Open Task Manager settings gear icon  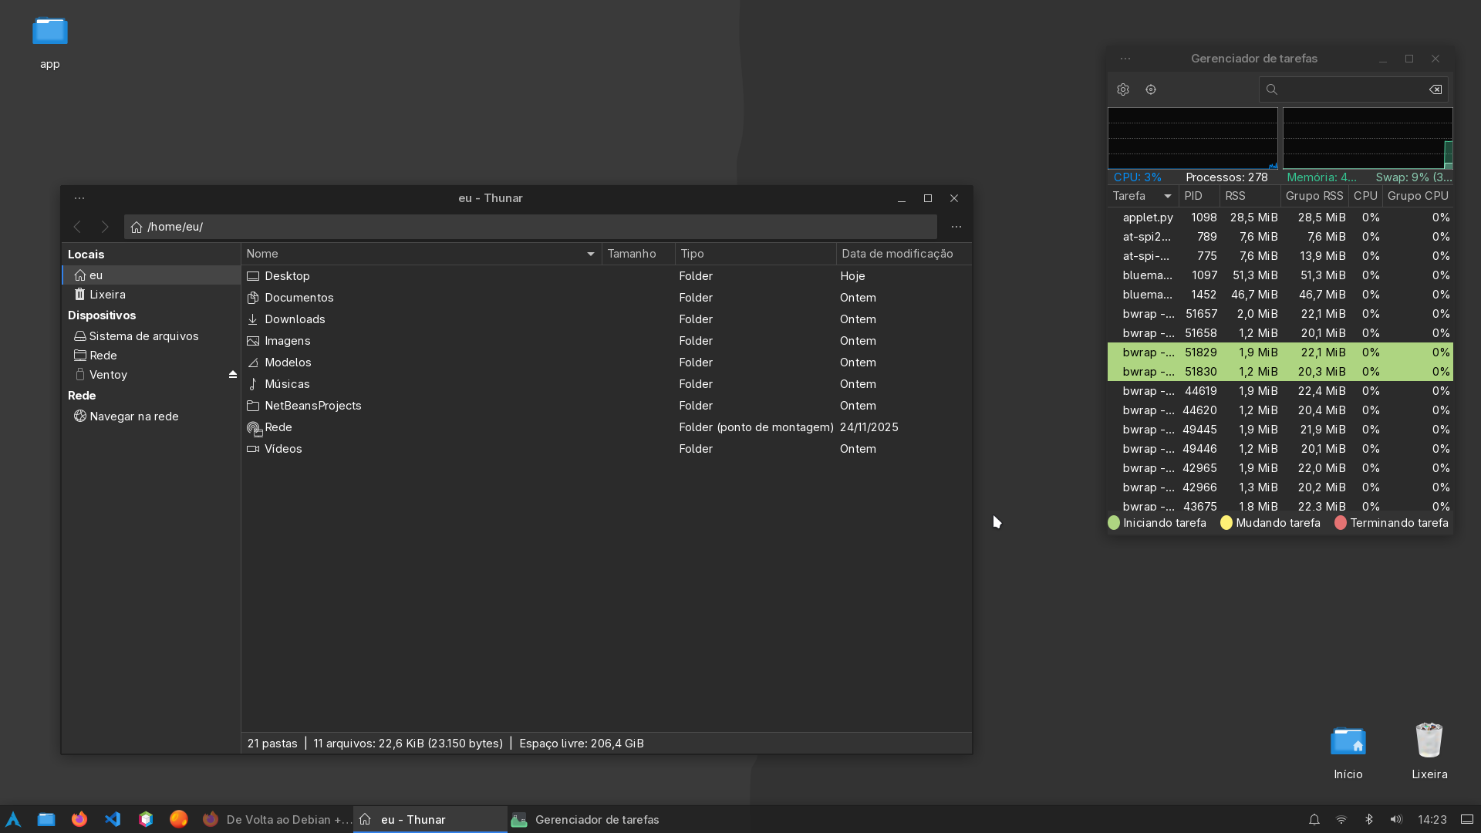[x=1123, y=89]
